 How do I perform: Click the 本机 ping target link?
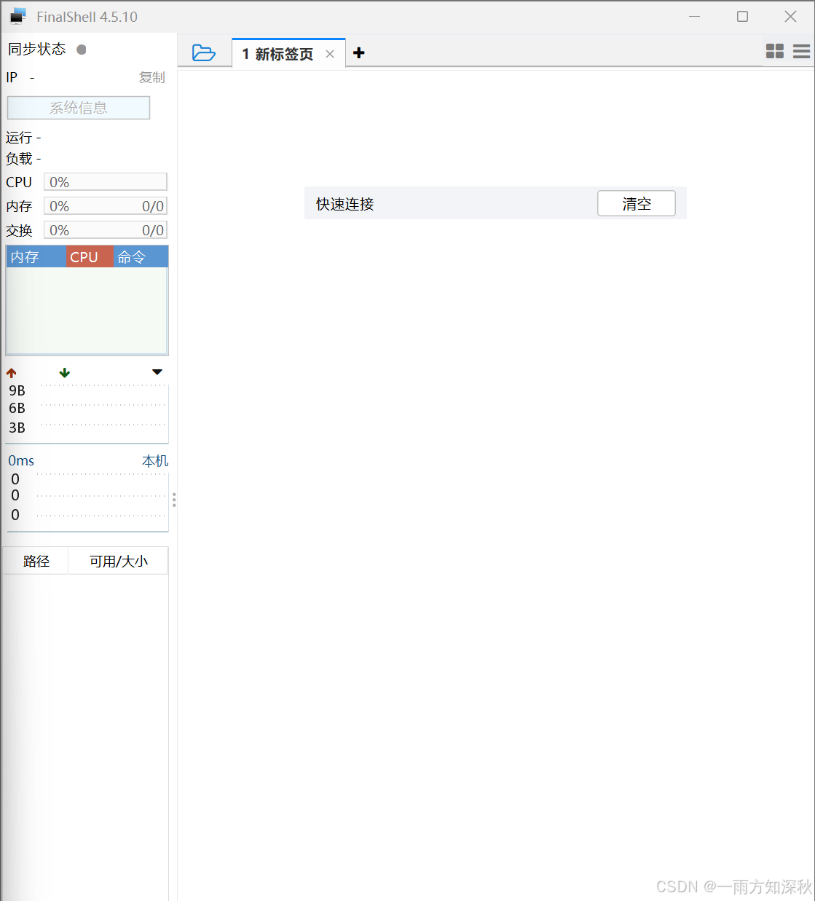tap(155, 461)
